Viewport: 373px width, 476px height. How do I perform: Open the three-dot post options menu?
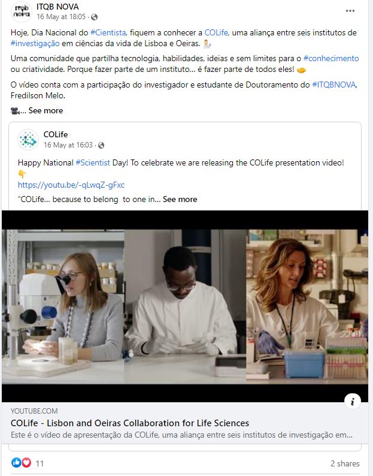[x=350, y=11]
